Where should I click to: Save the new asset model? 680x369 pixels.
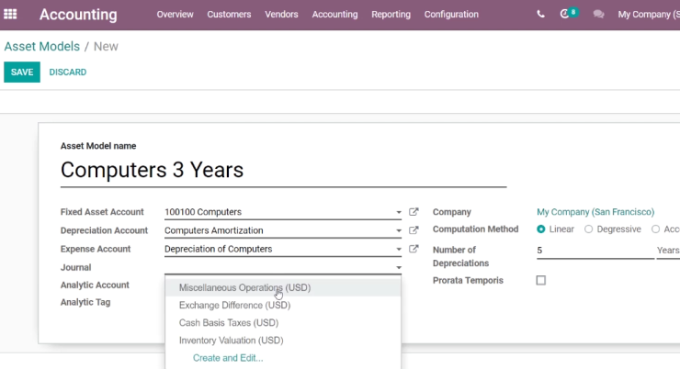pos(22,72)
